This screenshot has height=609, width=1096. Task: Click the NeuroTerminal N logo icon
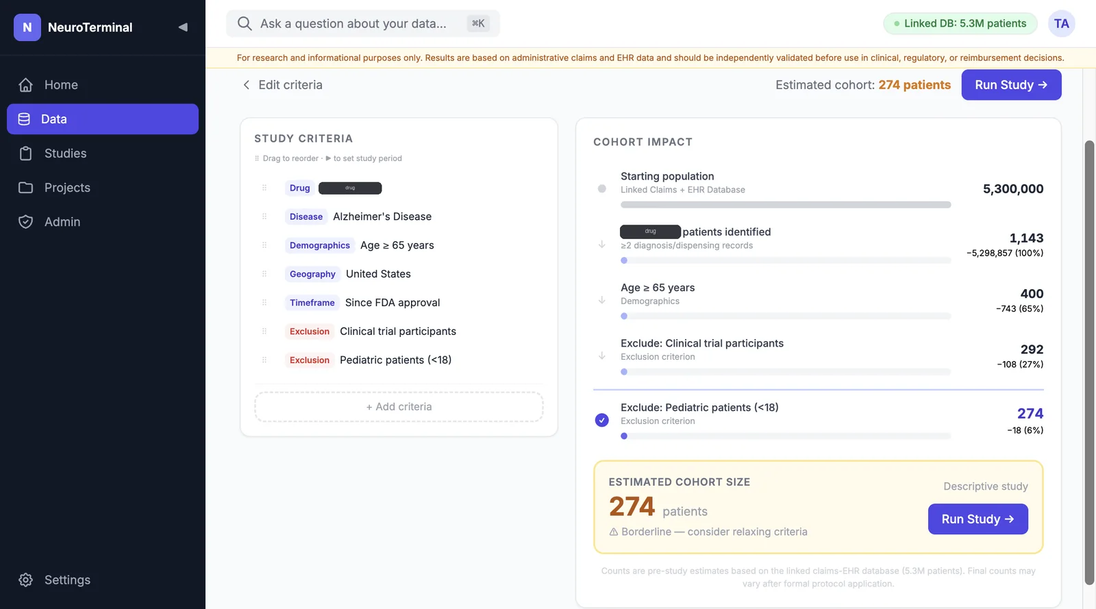pyautogui.click(x=27, y=27)
